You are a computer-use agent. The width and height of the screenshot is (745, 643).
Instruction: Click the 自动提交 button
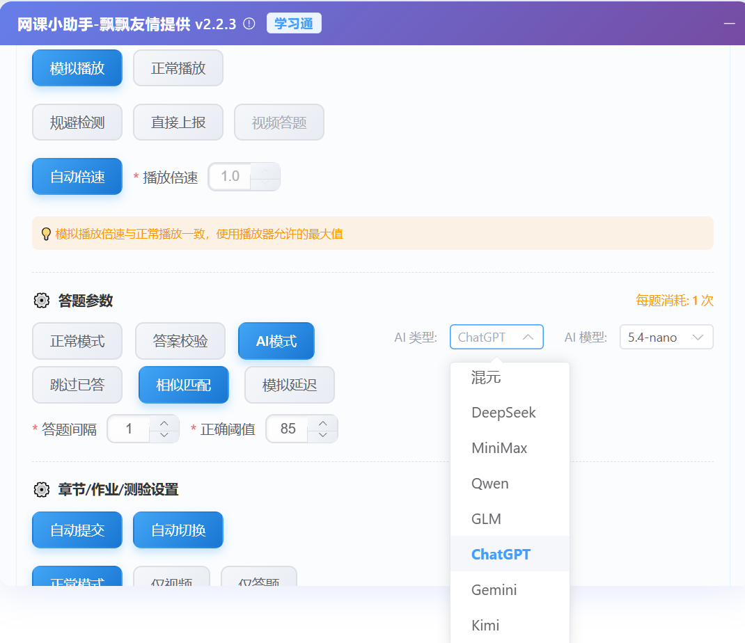pos(77,530)
